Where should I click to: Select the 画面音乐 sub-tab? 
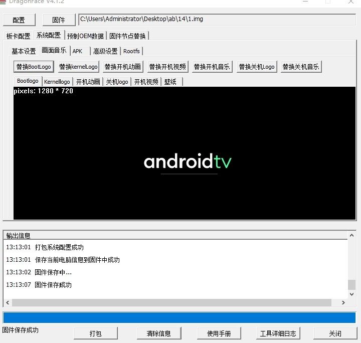tap(54, 50)
